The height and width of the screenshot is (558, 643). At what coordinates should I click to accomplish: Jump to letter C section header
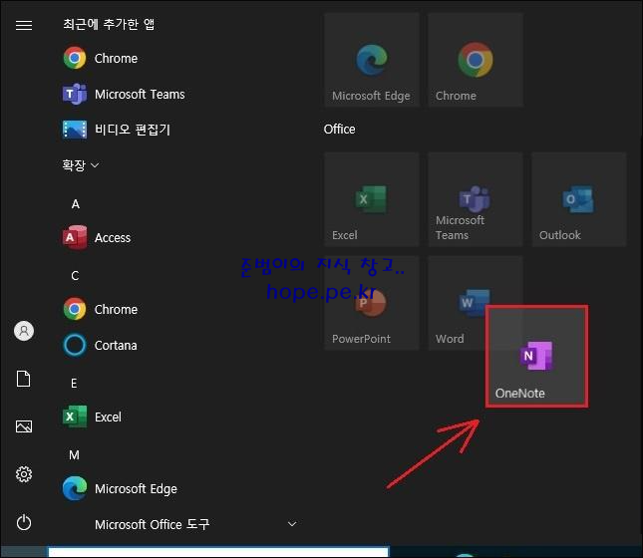pos(75,276)
